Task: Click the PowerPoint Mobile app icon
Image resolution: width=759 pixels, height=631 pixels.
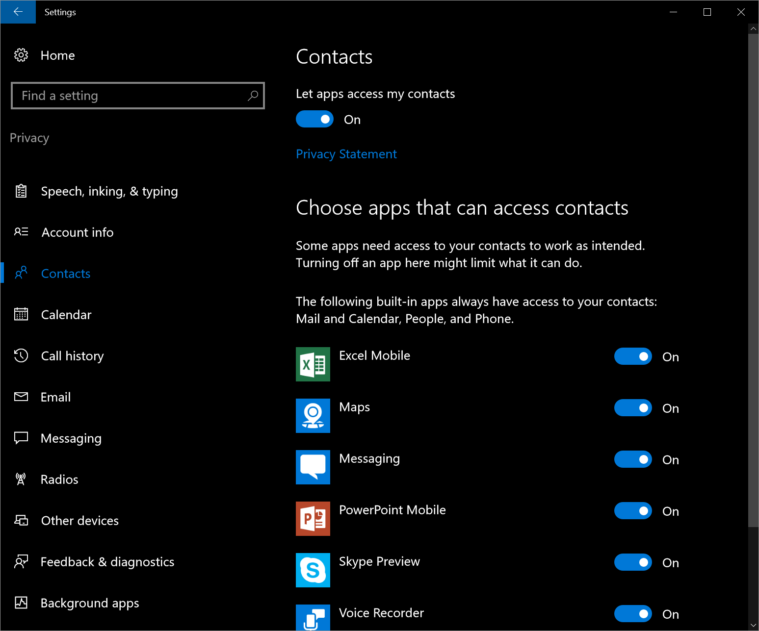Action: [313, 519]
